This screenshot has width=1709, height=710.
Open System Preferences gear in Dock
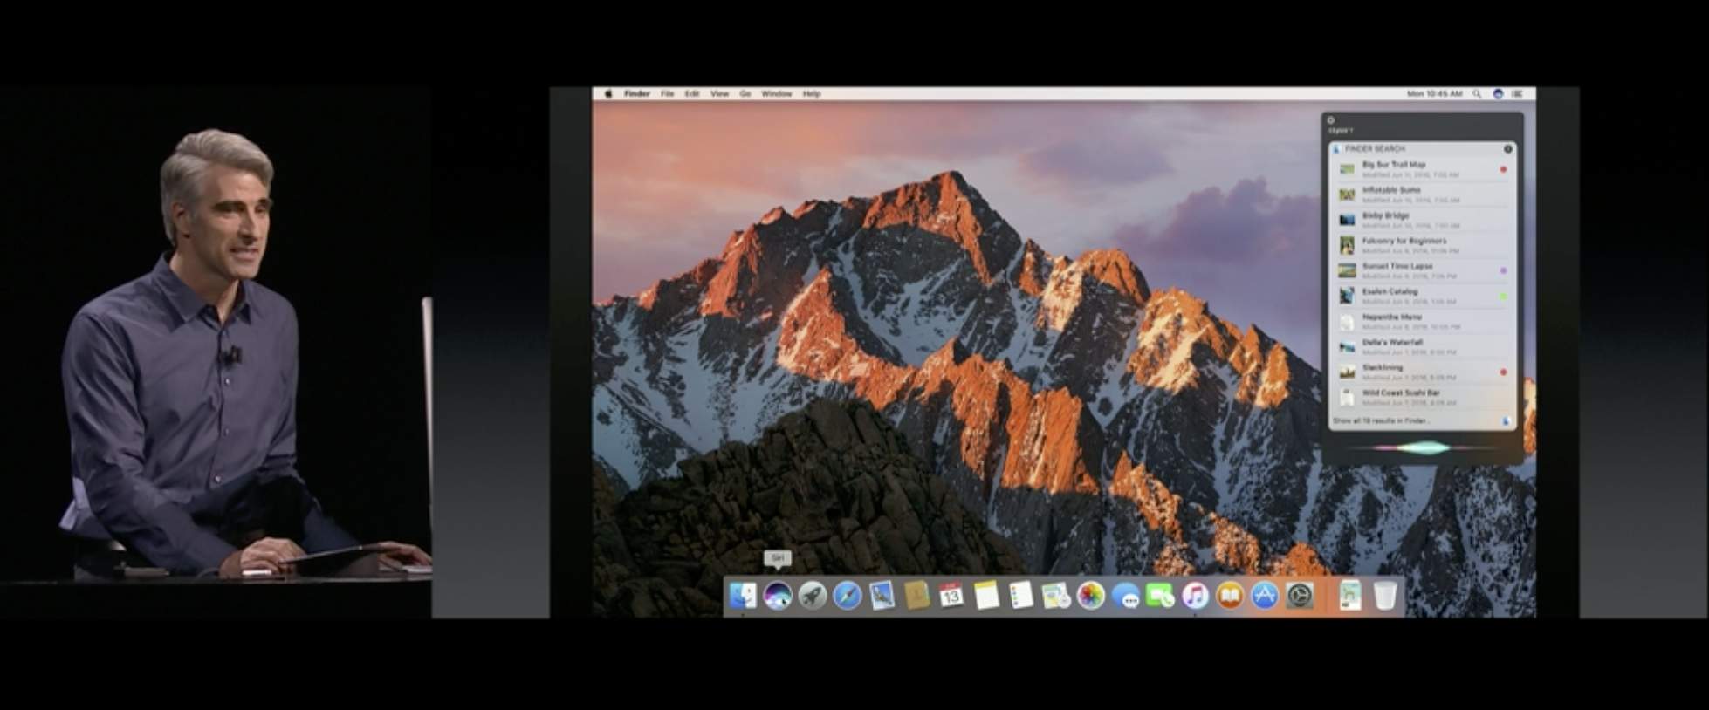click(x=1300, y=597)
